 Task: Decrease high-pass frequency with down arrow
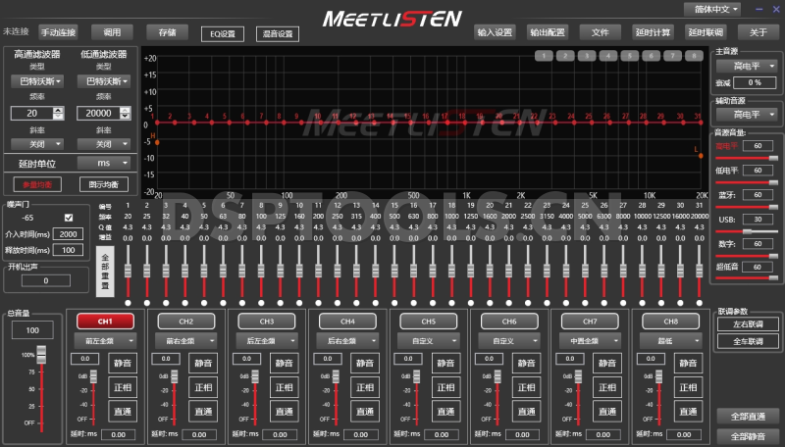coord(59,116)
